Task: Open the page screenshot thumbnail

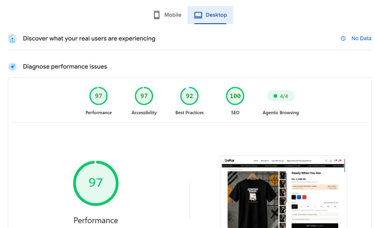Action: (x=283, y=192)
